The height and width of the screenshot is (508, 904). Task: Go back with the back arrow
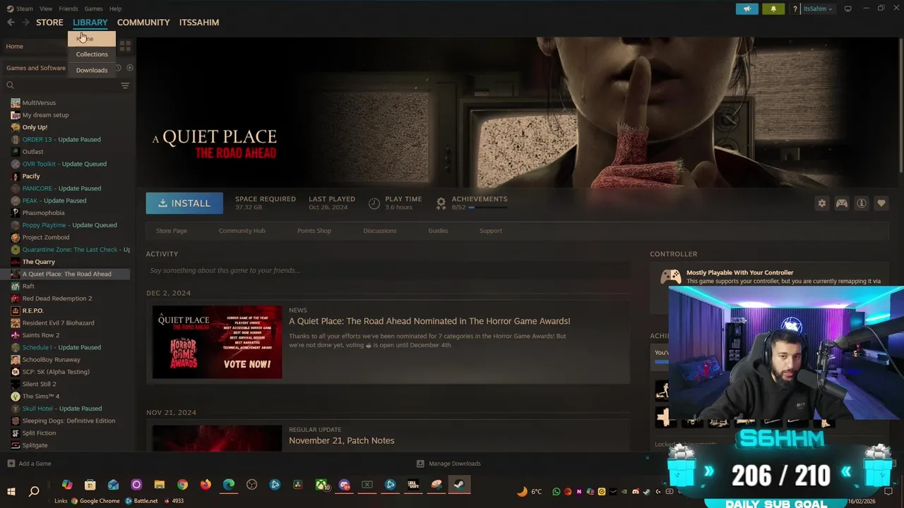(11, 23)
